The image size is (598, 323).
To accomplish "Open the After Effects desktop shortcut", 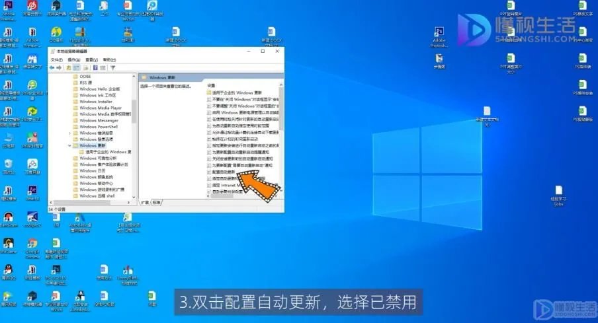I will pyautogui.click(x=32, y=193).
